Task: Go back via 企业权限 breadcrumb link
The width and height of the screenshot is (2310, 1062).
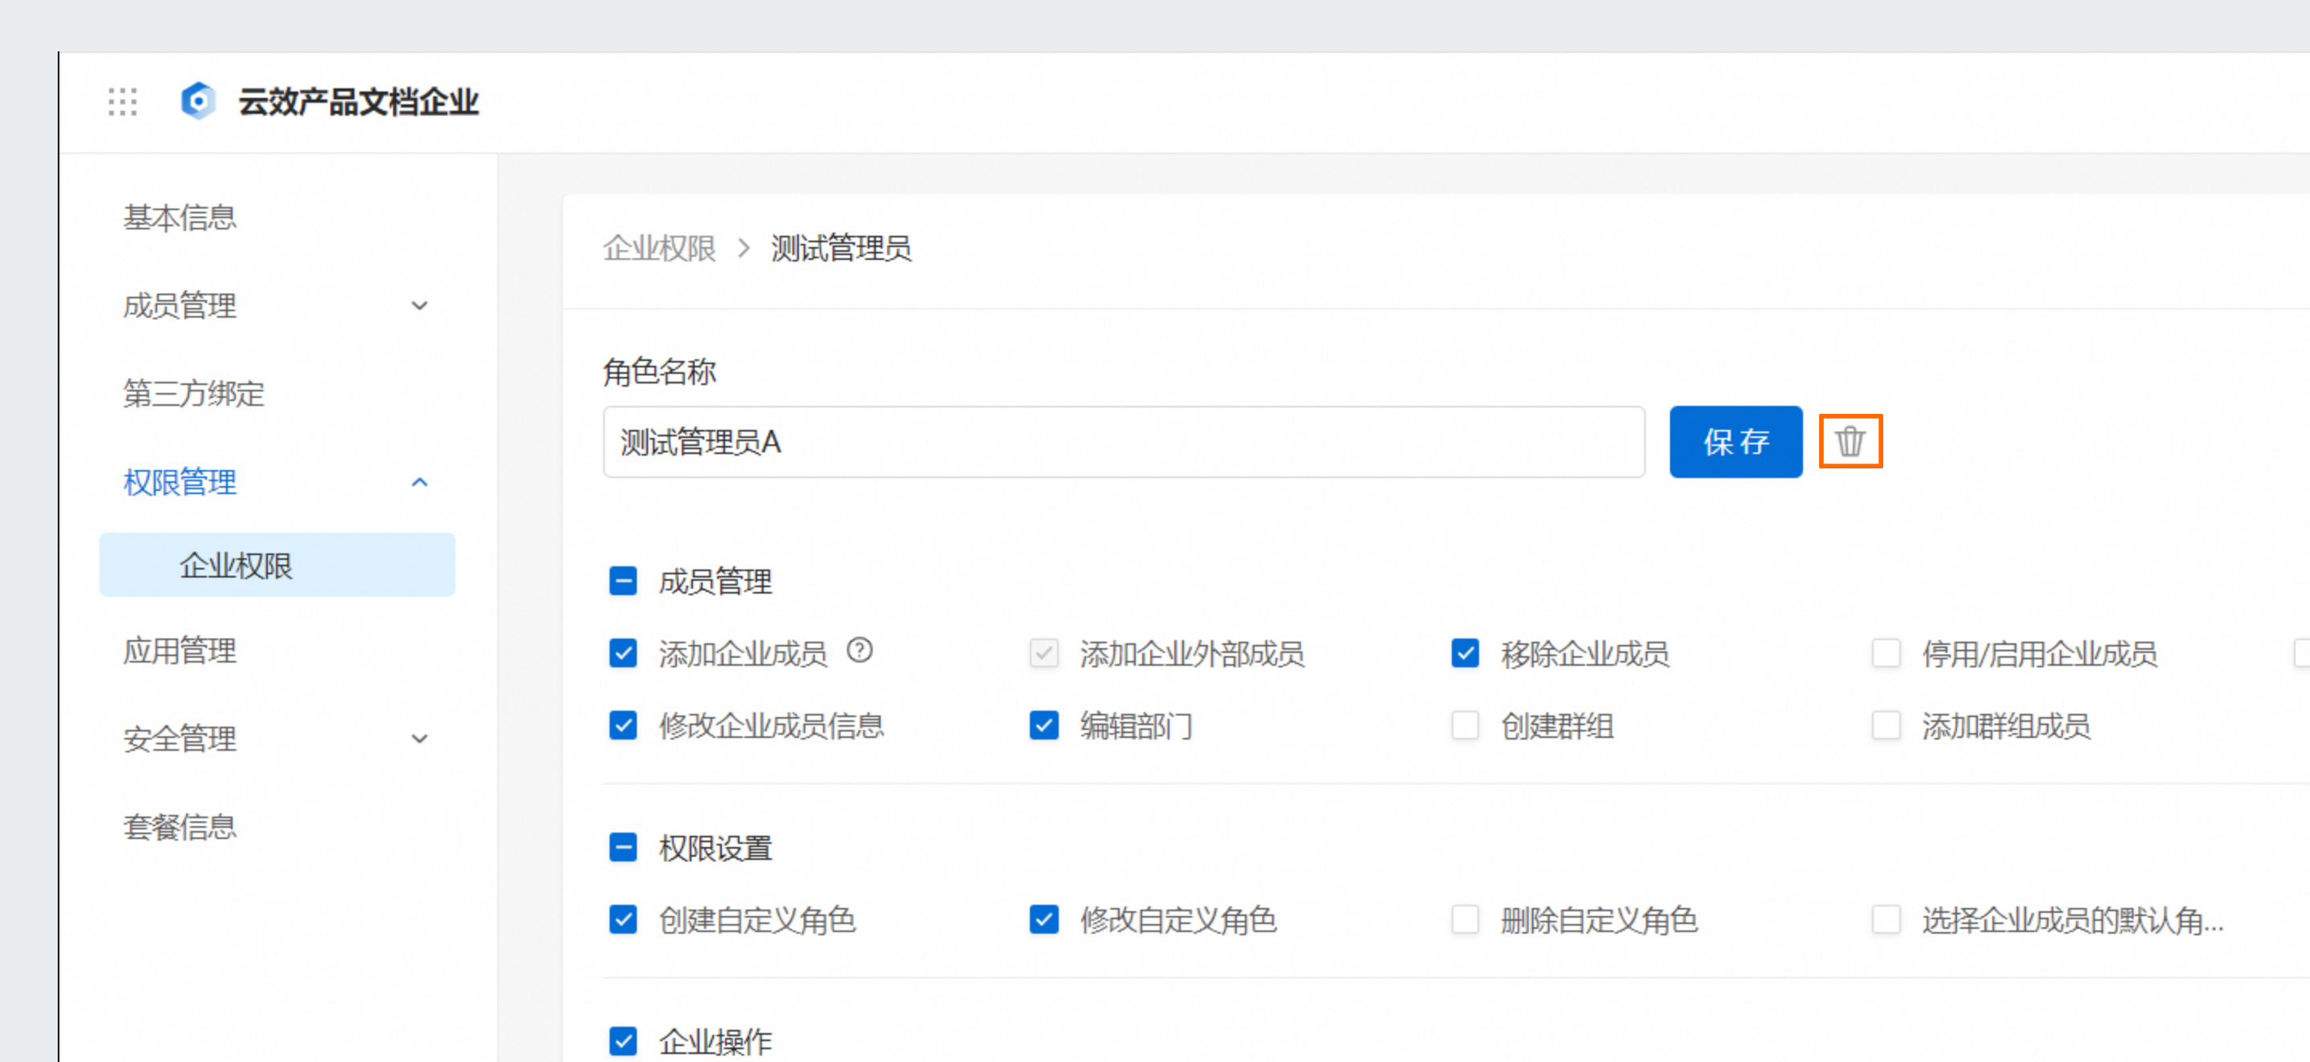Action: [659, 249]
